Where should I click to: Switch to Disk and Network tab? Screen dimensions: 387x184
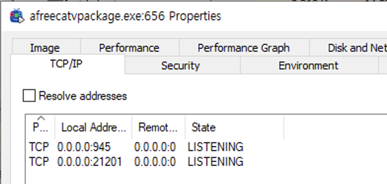click(x=348, y=47)
